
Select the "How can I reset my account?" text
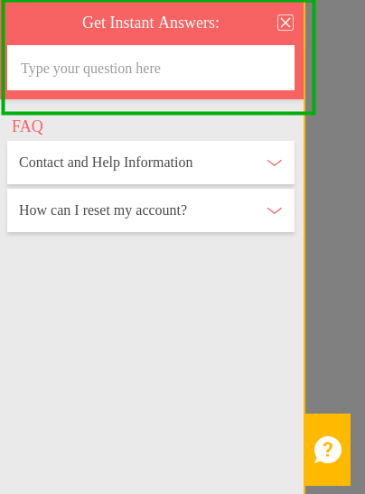[x=103, y=210]
